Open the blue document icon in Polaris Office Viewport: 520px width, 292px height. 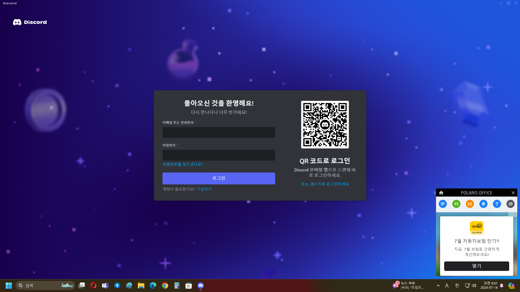pos(443,204)
